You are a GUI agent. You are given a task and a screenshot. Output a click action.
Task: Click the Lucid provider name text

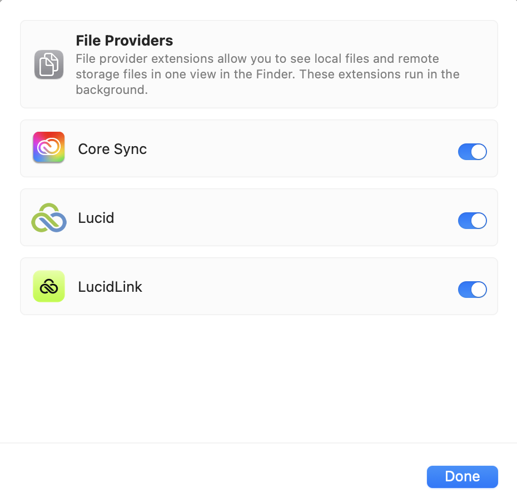click(x=96, y=218)
